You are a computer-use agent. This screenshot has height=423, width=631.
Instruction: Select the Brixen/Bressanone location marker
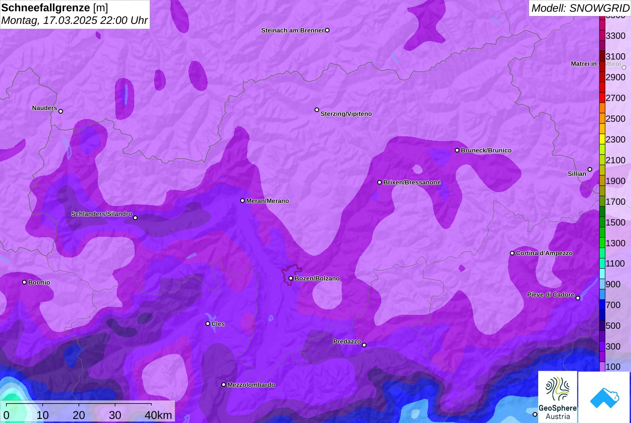[x=380, y=182]
